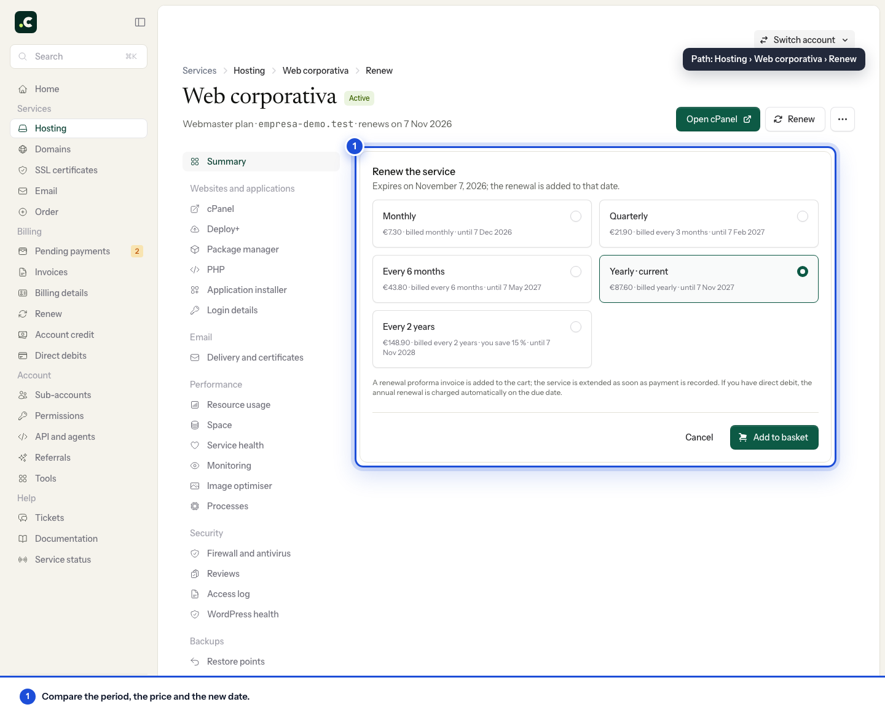Click the Hosting breadcrumb link

(249, 71)
